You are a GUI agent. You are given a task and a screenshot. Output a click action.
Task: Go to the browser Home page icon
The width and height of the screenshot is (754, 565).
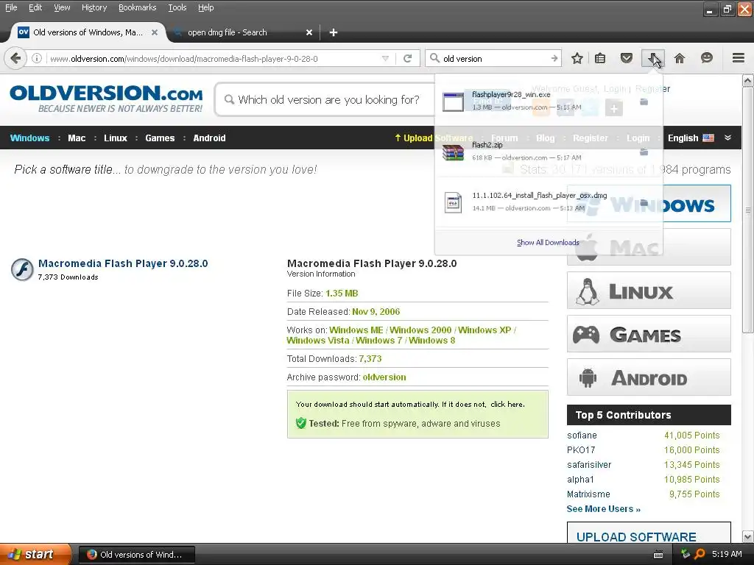(x=680, y=59)
